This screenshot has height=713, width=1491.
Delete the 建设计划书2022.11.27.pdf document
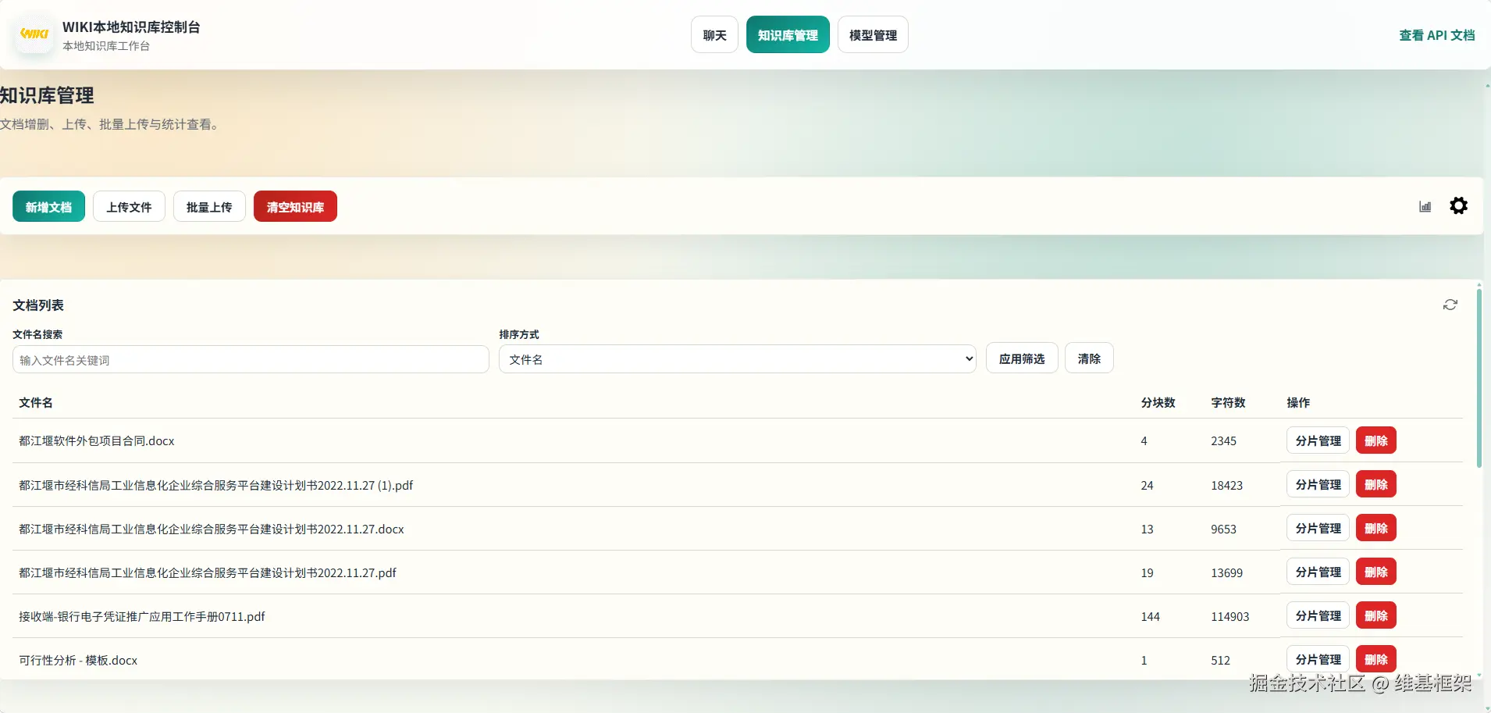tap(1375, 572)
